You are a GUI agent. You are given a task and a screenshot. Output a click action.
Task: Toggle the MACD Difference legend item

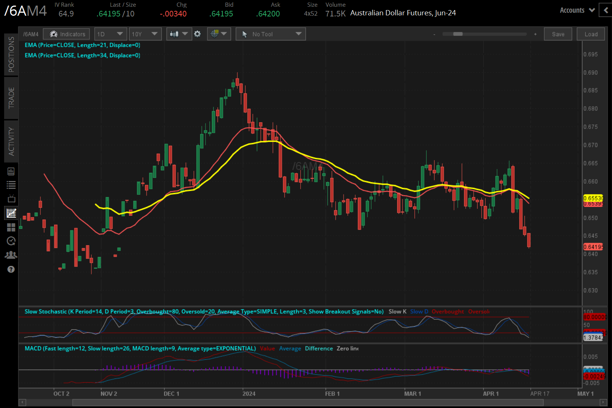[x=319, y=348]
